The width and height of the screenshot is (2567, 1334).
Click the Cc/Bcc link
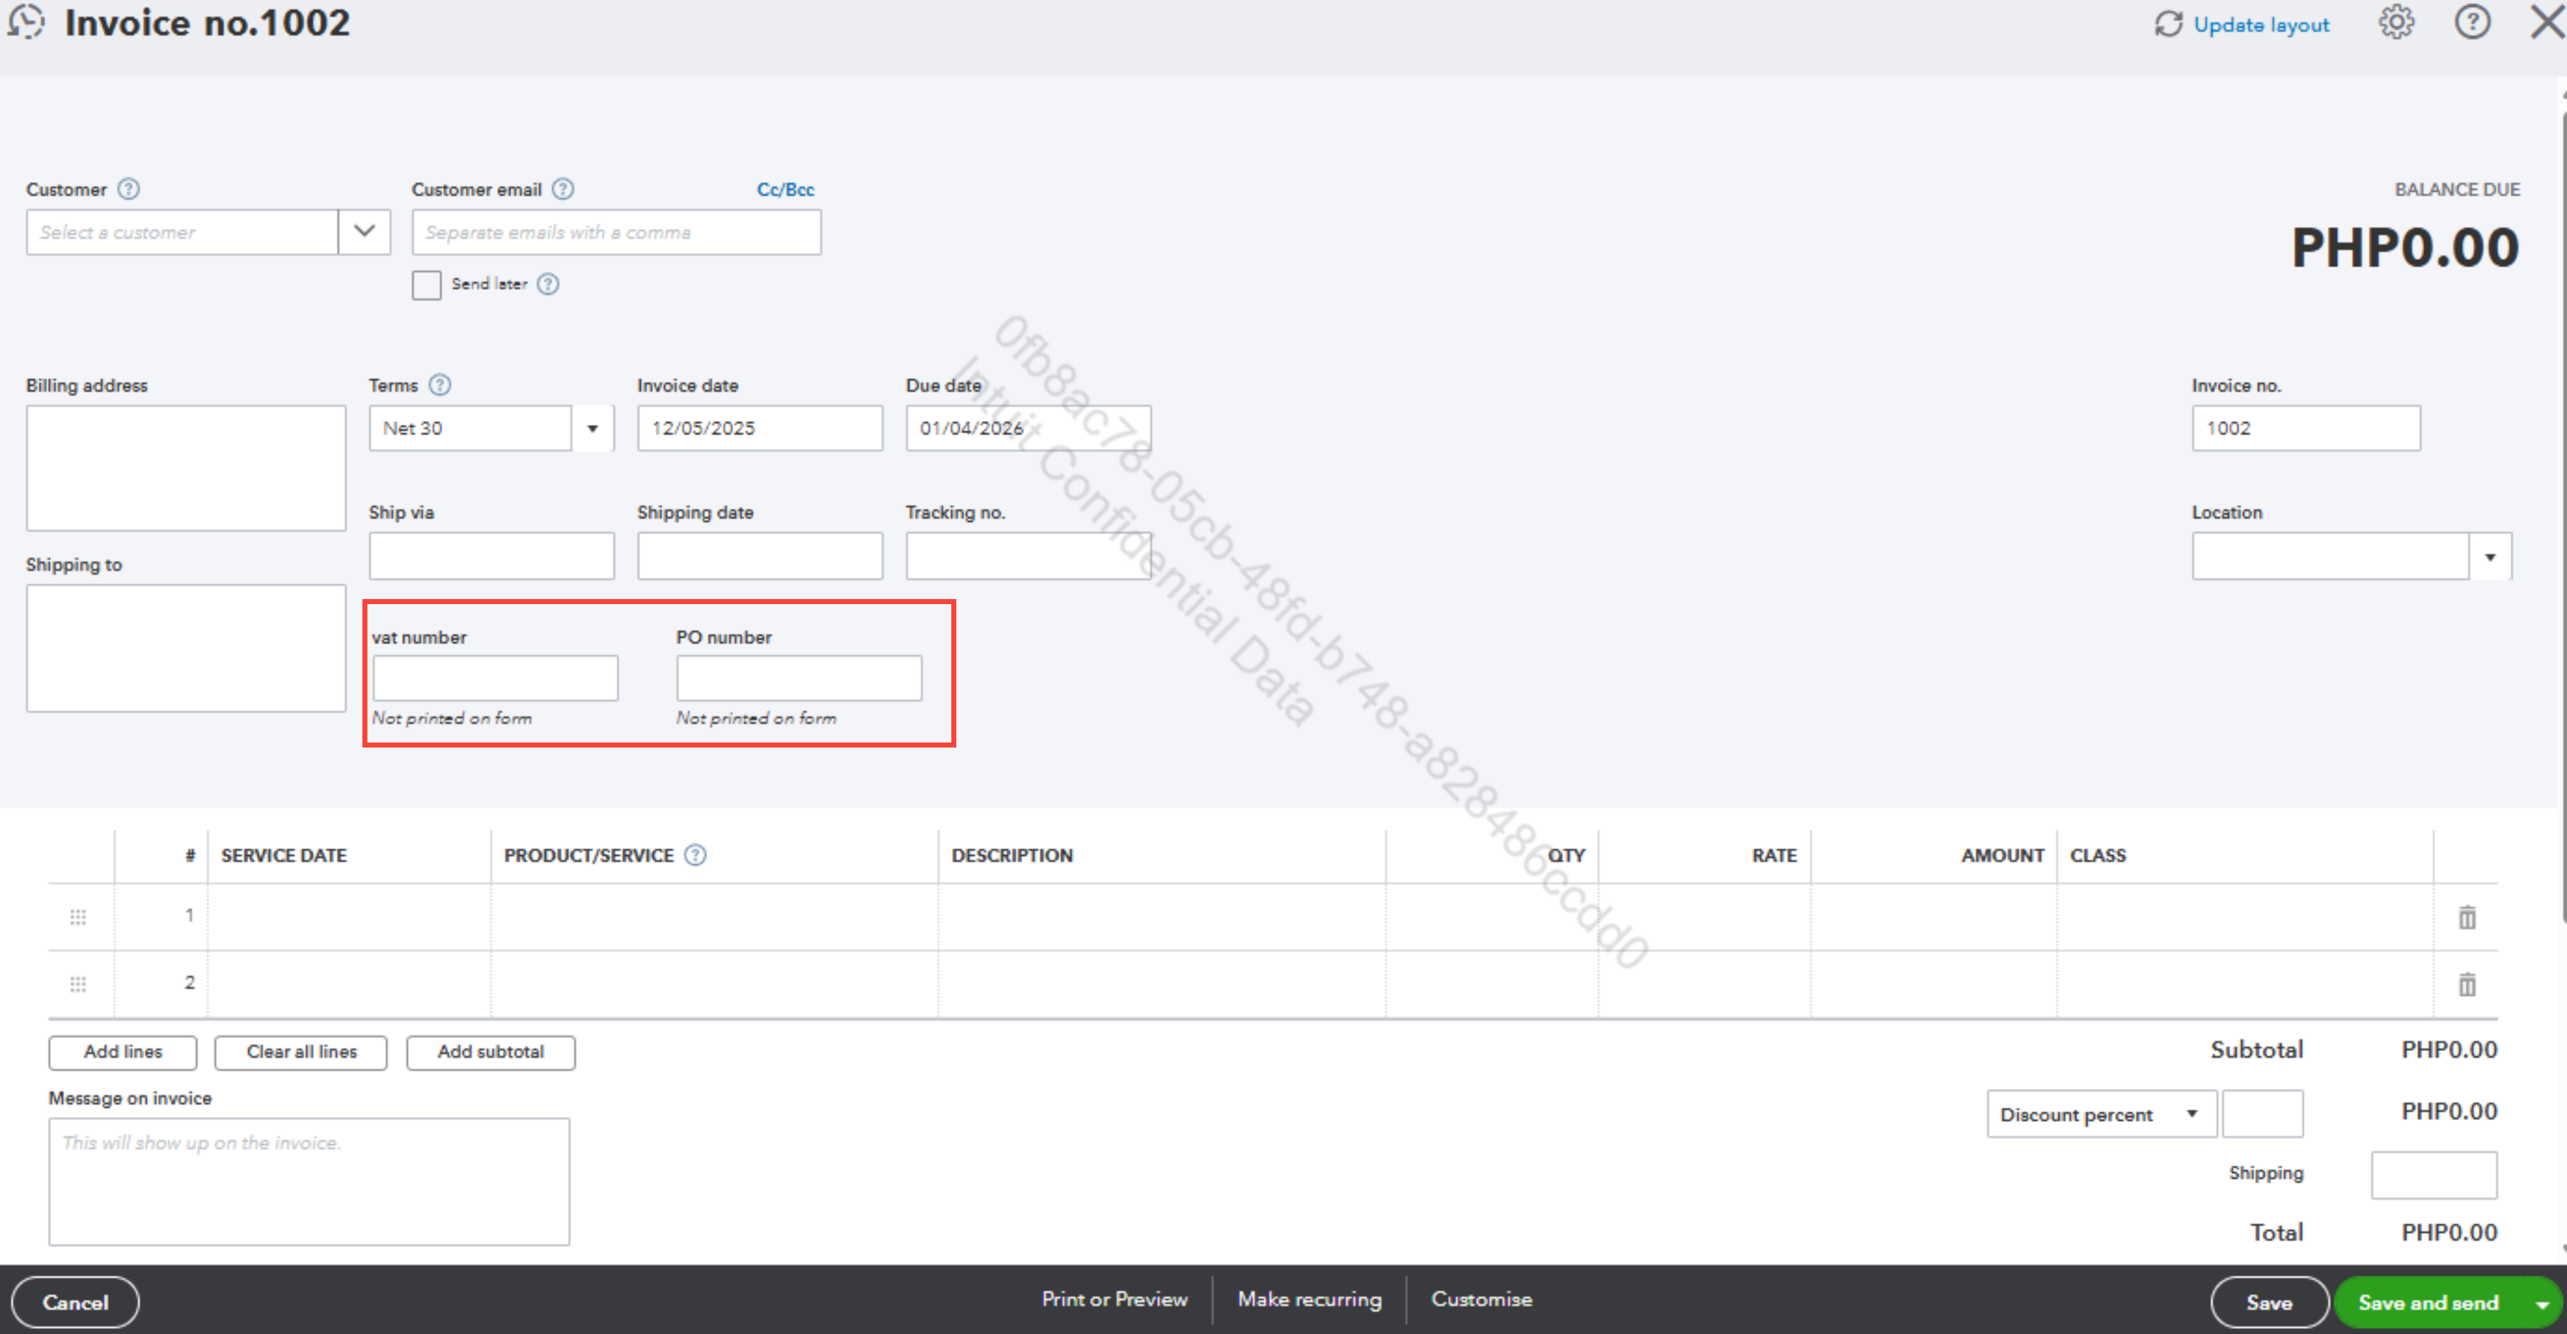pyautogui.click(x=785, y=189)
